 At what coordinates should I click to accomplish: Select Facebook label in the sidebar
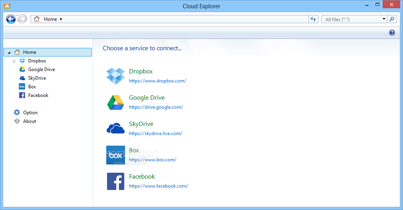38,95
